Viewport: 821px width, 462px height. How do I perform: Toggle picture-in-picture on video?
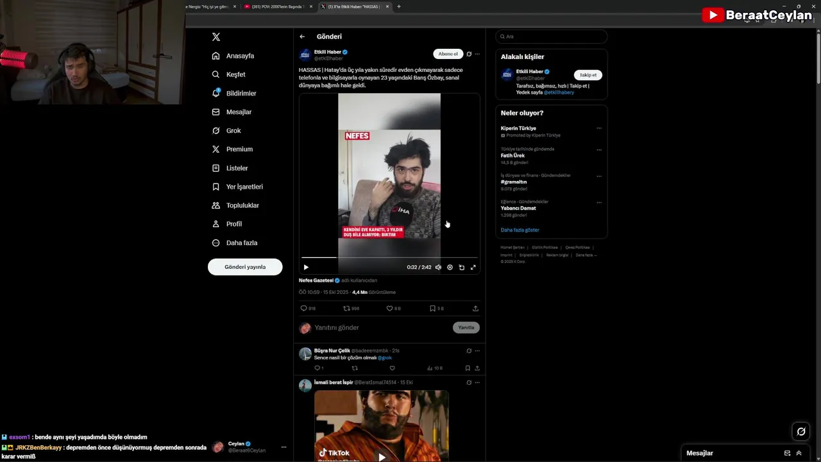461,267
